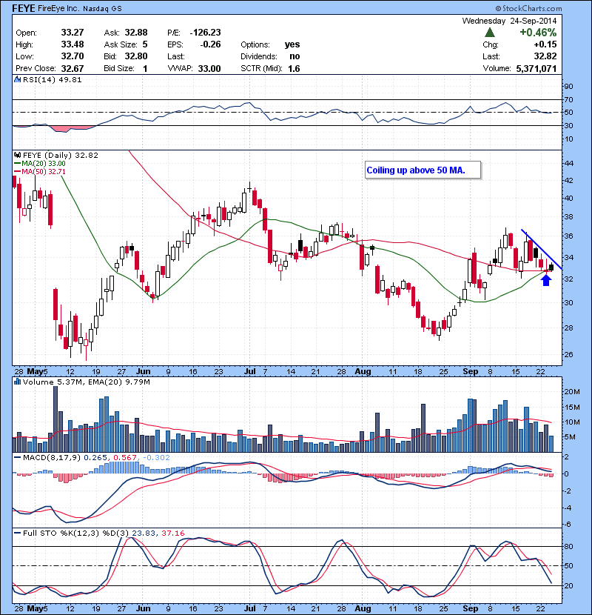
Task: Click the Options value yes
Action: [x=292, y=44]
